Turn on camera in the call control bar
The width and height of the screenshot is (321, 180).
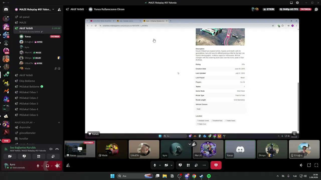pos(166,165)
